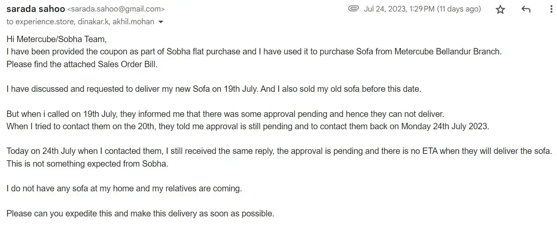Open the three-dot more options menu
557x230 pixels.
(551, 9)
